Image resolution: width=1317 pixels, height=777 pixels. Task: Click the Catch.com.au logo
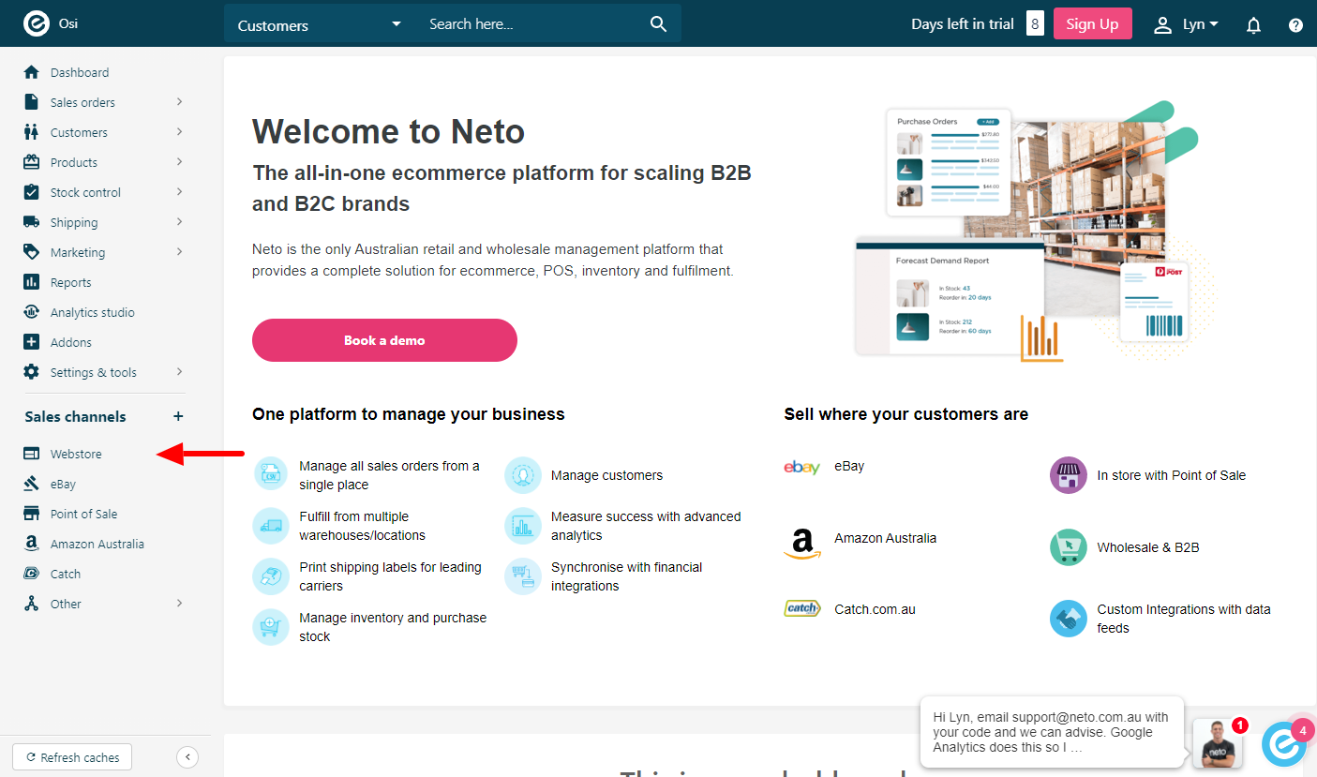pyautogui.click(x=802, y=608)
